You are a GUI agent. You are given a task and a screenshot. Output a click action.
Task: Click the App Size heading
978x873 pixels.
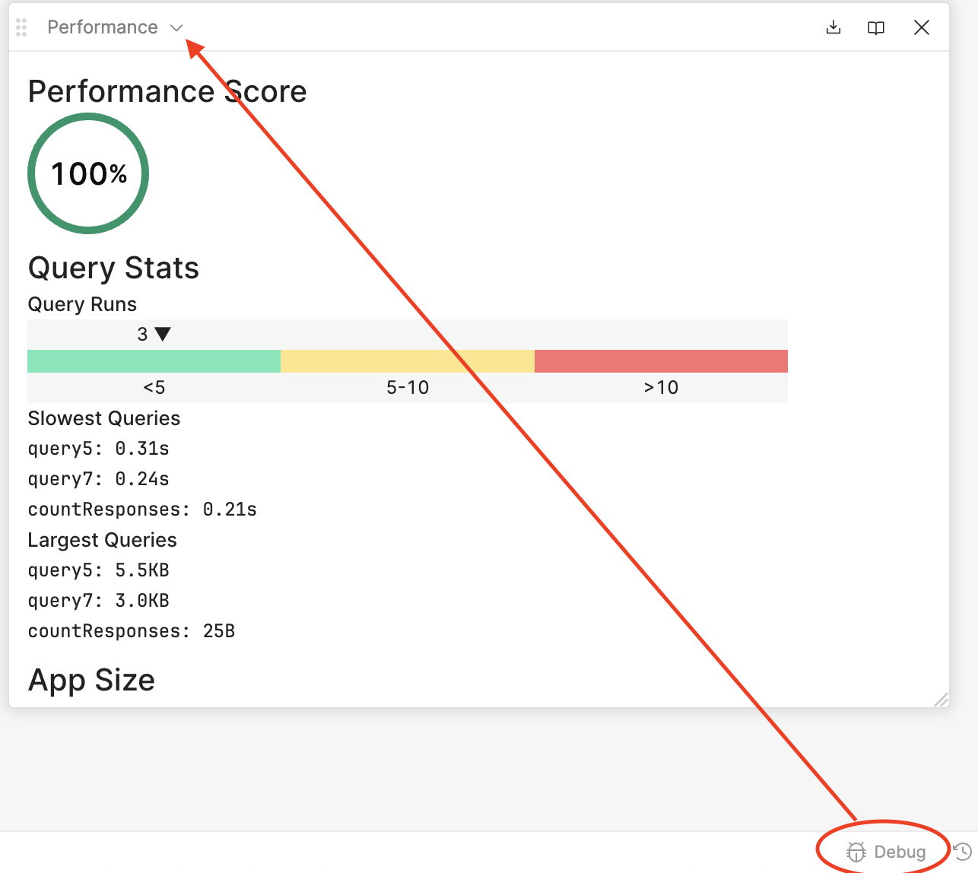(91, 680)
